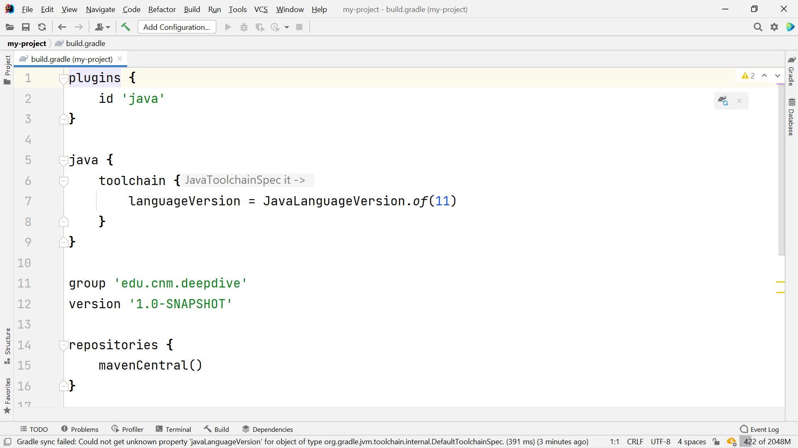Open IDE settings via the gear icon
Image resolution: width=798 pixels, height=448 pixels.
coord(775,27)
